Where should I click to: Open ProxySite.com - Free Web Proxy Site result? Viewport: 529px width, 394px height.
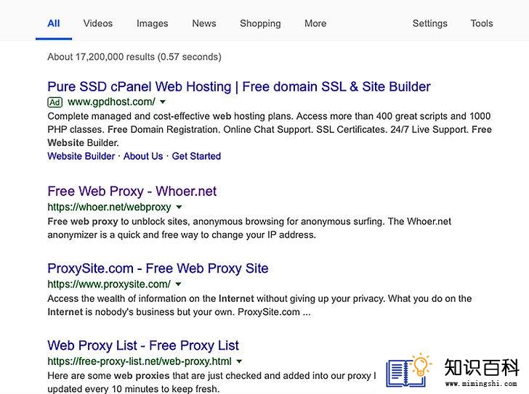pos(158,268)
